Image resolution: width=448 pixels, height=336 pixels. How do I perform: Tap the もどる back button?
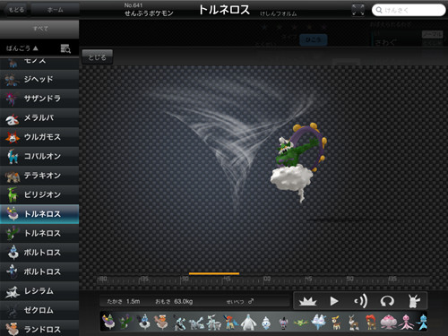click(16, 10)
